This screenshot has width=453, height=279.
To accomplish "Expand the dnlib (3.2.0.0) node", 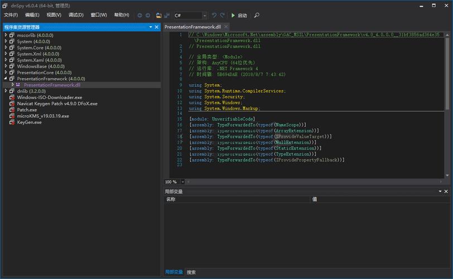I will pyautogui.click(x=6, y=91).
